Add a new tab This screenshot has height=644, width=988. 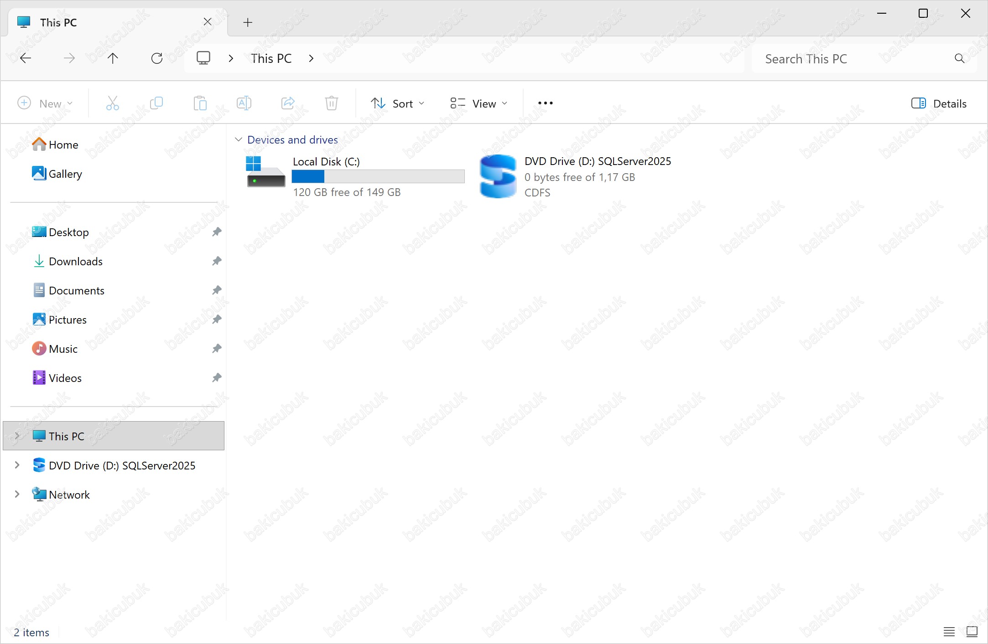pos(248,22)
